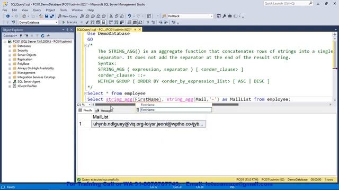
Task: Click the Disconnect plug icon in Object Explorer
Action: 26,36
